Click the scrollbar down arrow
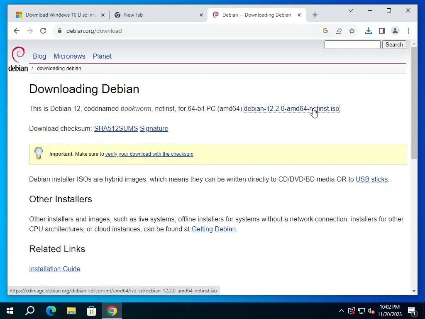Viewport: 425px width, 319px height. (x=414, y=291)
